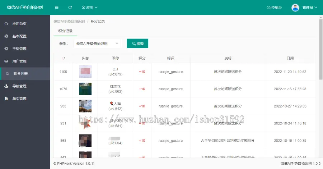This screenshot has width=323, height=169.
Task: Click the nickname O.J (uid:879)
Action: point(115,72)
